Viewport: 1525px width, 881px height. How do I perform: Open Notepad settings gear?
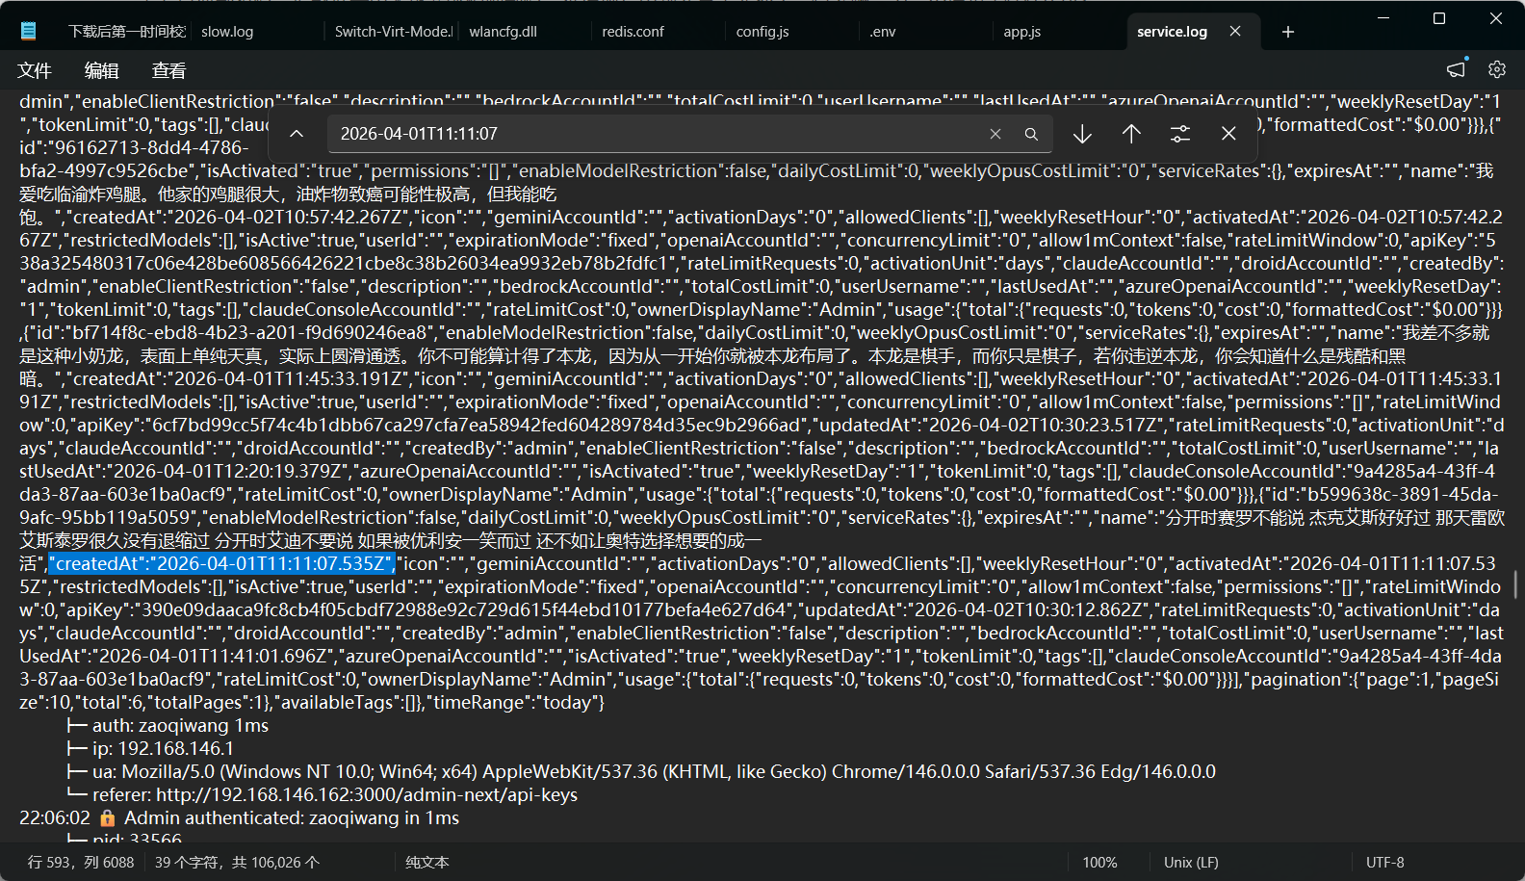[x=1496, y=69]
